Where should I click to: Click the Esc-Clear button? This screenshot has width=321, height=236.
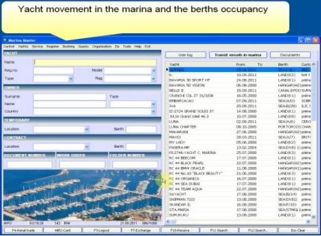click(x=298, y=230)
